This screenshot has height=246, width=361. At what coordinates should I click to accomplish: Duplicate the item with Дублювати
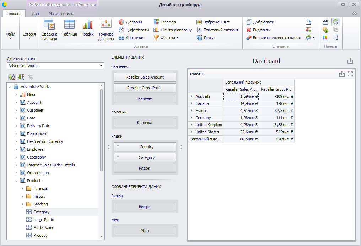[x=260, y=22]
